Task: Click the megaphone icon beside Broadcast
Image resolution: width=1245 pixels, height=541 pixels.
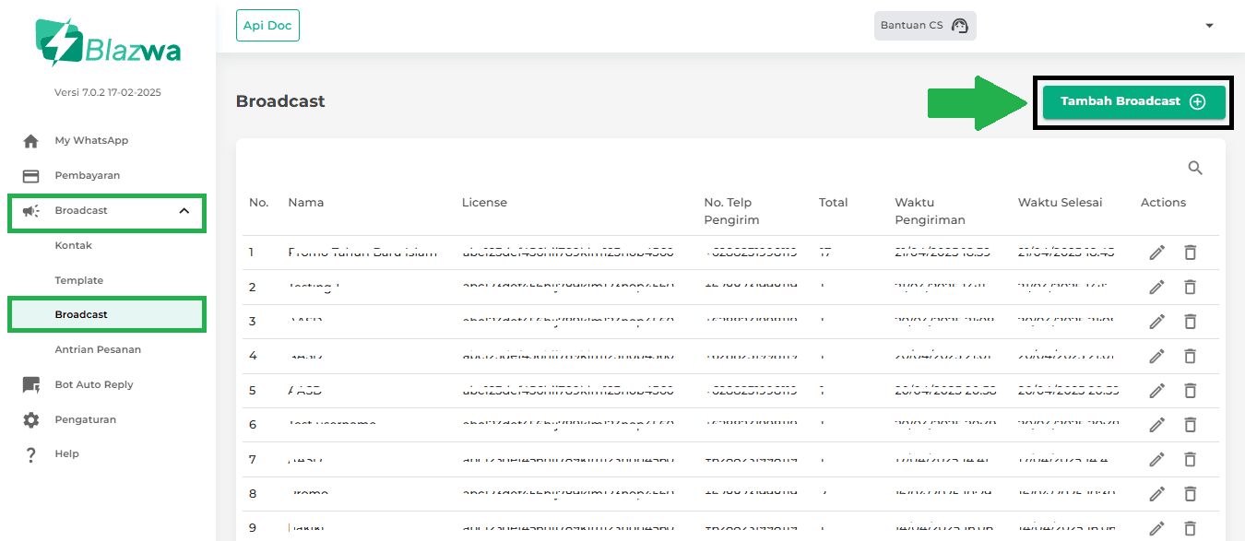Action: (x=31, y=211)
